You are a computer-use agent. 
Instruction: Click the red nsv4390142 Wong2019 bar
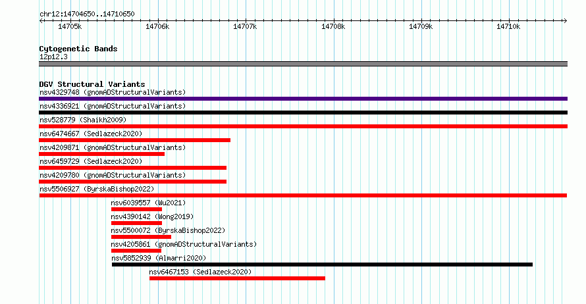tap(136, 223)
